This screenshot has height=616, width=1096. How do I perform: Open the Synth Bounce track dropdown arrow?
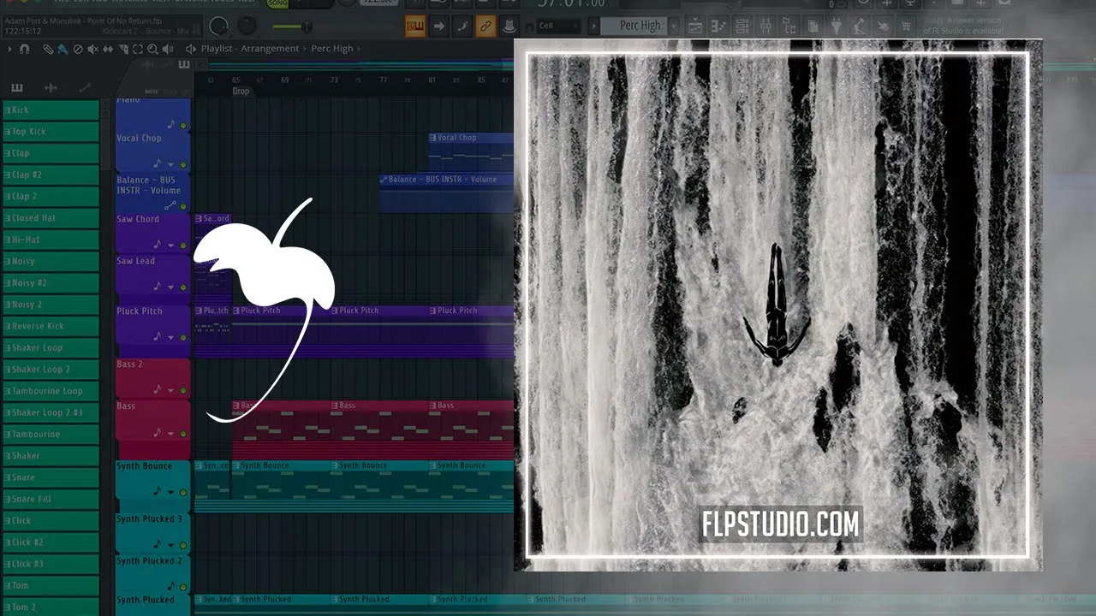pyautogui.click(x=170, y=493)
